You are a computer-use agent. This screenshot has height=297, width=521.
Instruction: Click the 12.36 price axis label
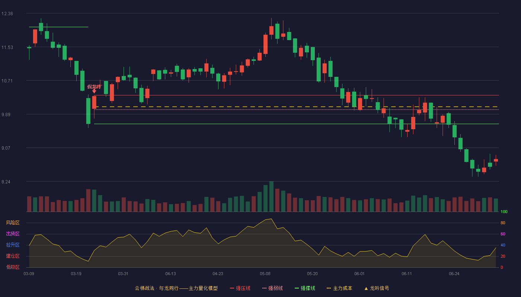7,14
